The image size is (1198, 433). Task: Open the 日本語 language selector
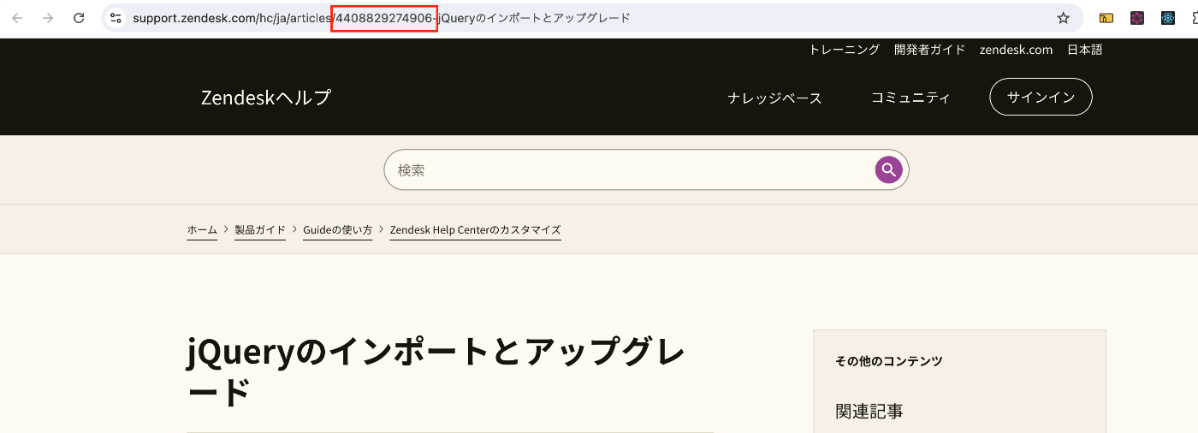pyautogui.click(x=1084, y=50)
